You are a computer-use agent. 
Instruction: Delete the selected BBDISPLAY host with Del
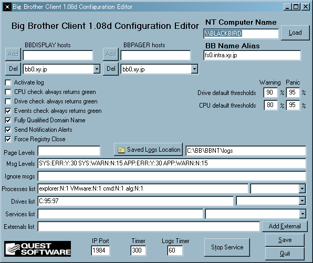(x=13, y=69)
